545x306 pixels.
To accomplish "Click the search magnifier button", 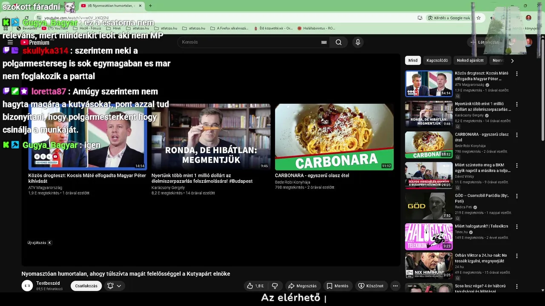I will (338, 42).
